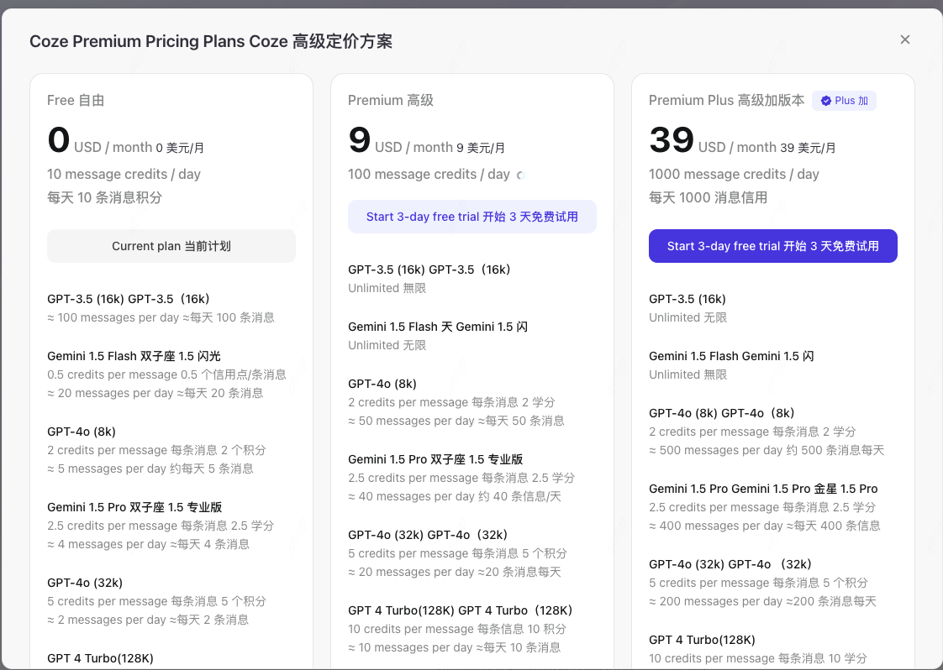Click ≈ 20 messages per day ≈20 条消息每天
The image size is (943, 670).
(454, 573)
